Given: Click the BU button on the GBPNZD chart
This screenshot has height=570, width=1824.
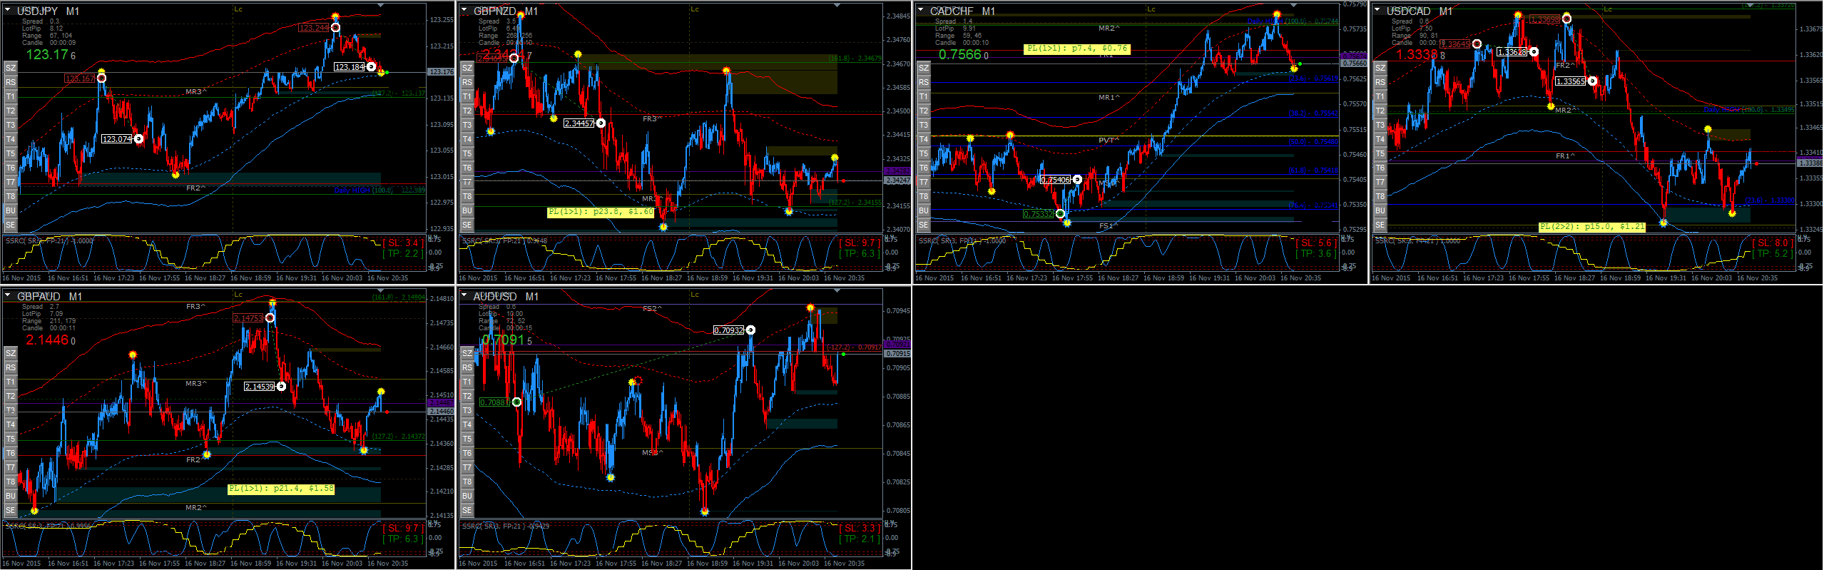Looking at the screenshot, I should 467,210.
